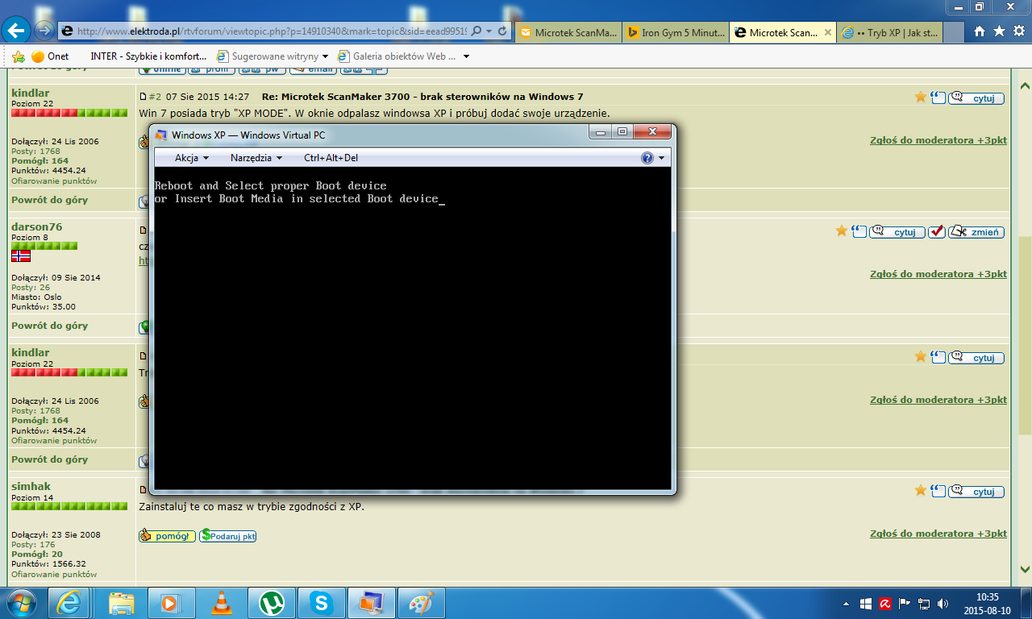Open browser Home icon
Image resolution: width=1032 pixels, height=619 pixels.
(x=980, y=31)
